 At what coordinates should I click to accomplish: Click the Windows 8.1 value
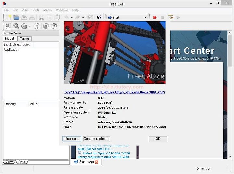tap(107, 113)
